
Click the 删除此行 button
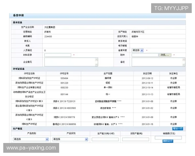168,141
